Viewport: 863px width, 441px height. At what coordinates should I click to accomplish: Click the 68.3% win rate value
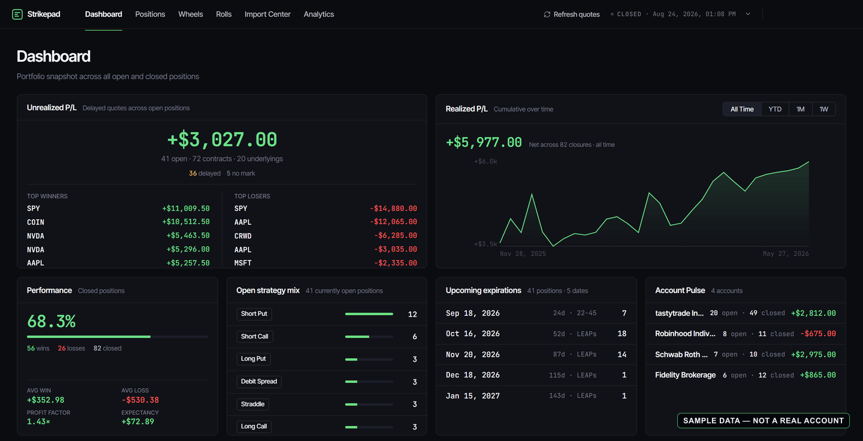pyautogui.click(x=52, y=322)
